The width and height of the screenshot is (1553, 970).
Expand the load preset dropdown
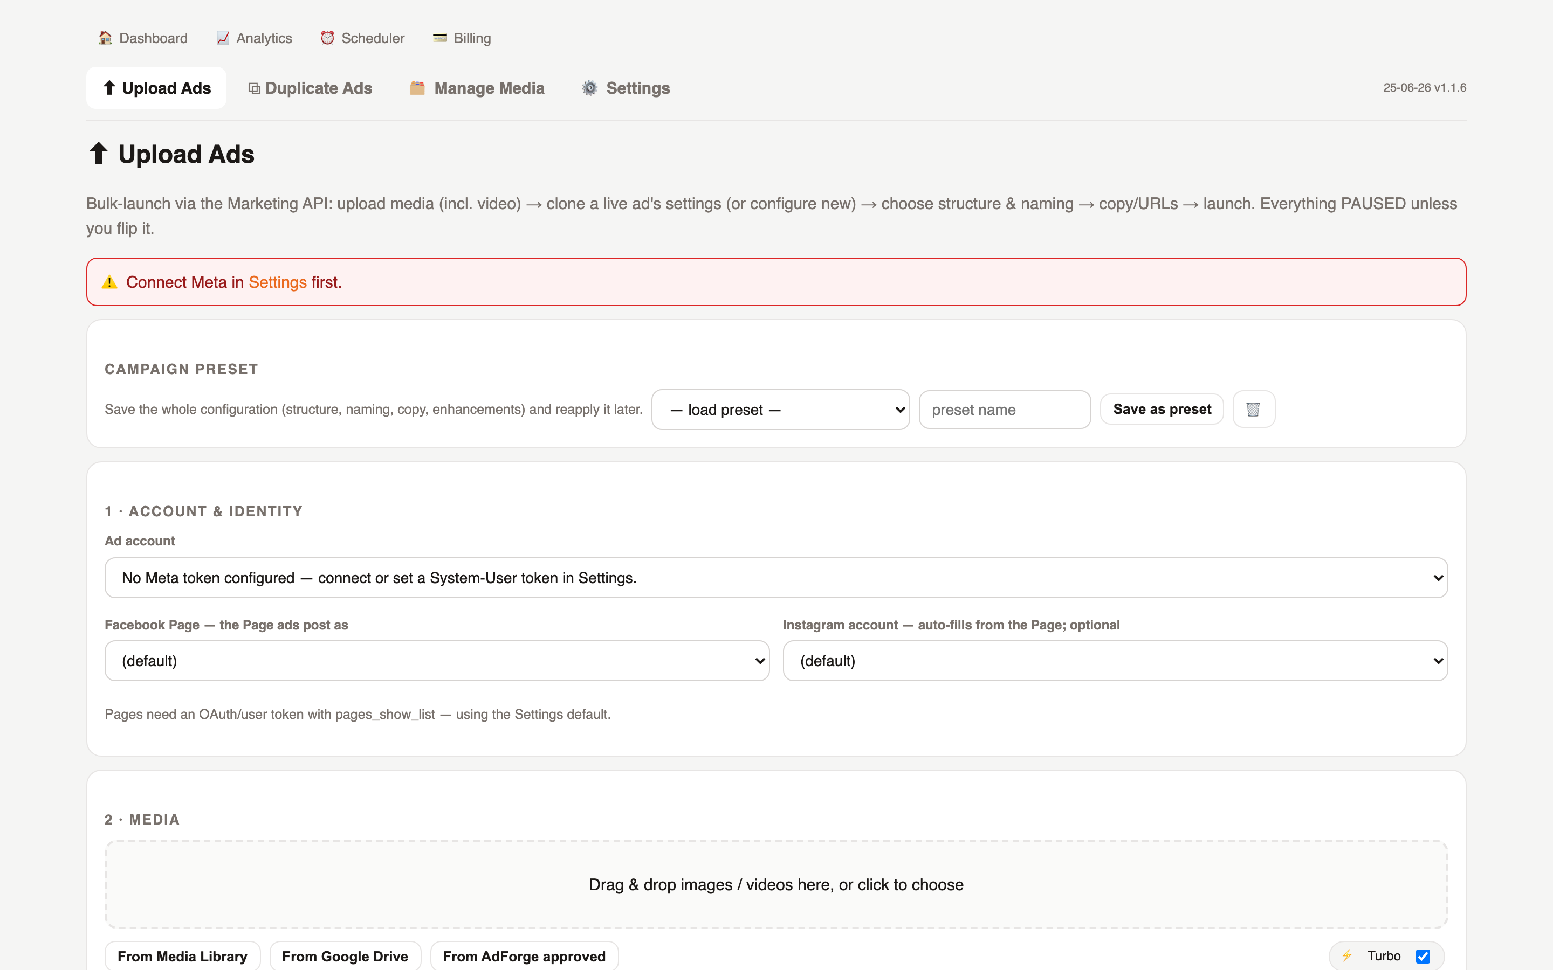click(780, 410)
